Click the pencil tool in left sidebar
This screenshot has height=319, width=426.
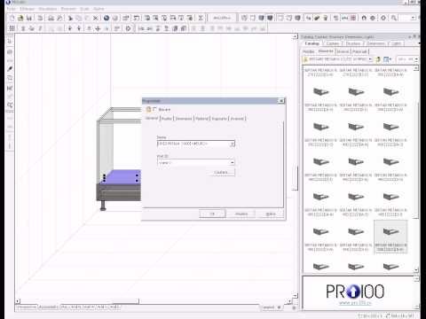[x=10, y=69]
